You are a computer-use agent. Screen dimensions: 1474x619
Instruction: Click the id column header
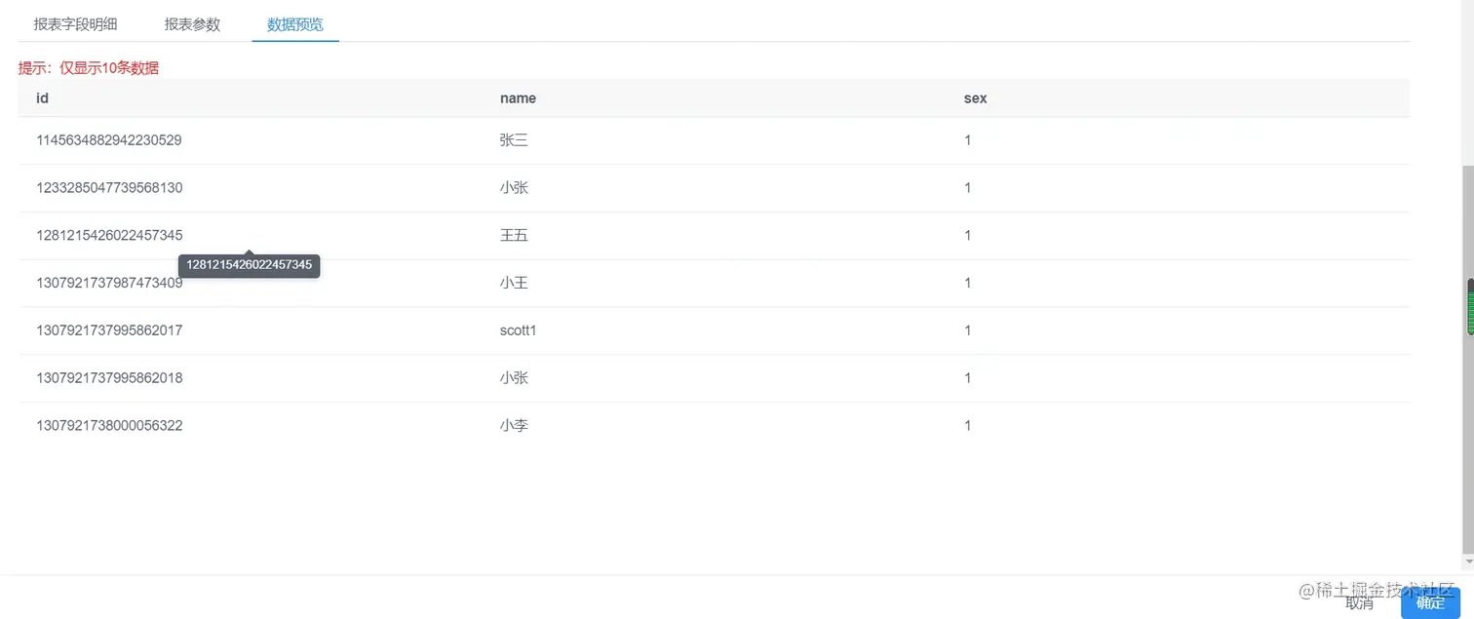[x=43, y=97]
